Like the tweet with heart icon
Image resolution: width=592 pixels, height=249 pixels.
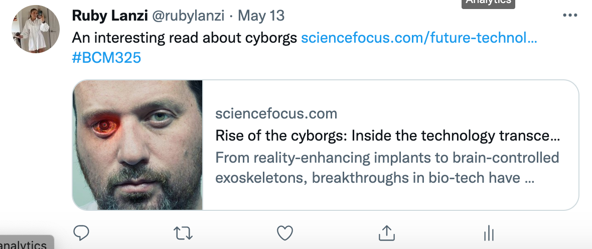coord(285,232)
